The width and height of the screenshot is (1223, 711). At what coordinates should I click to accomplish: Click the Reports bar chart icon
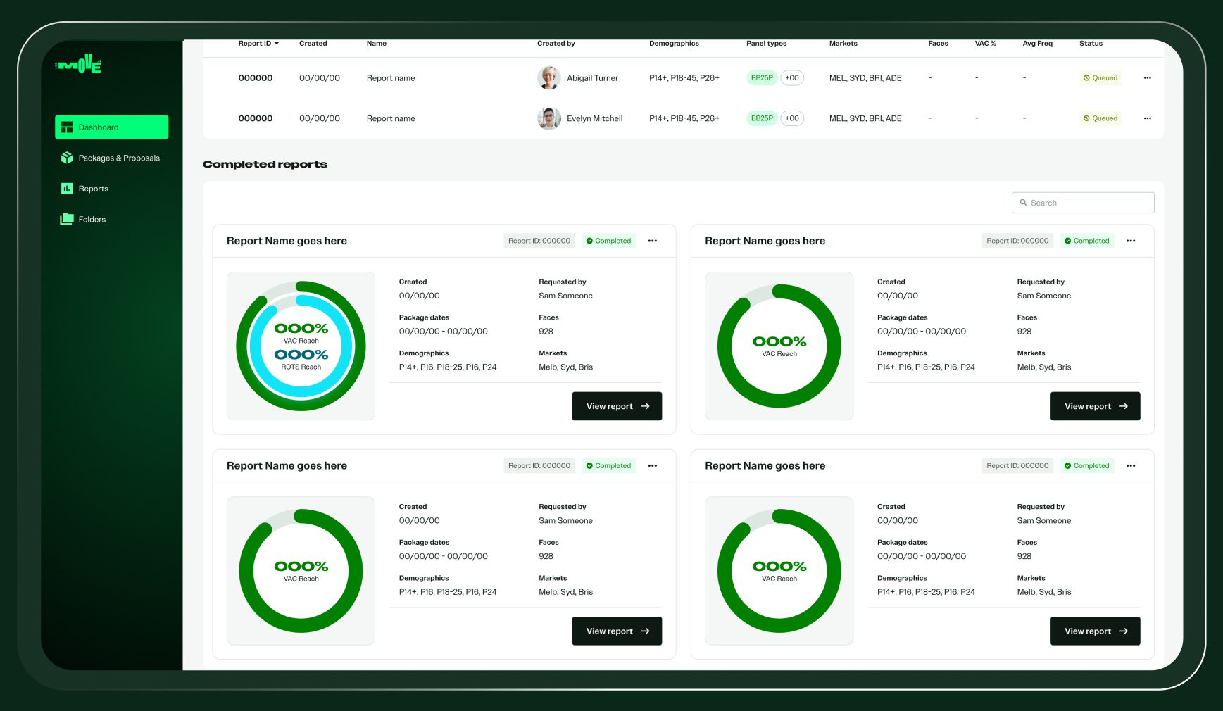point(67,189)
